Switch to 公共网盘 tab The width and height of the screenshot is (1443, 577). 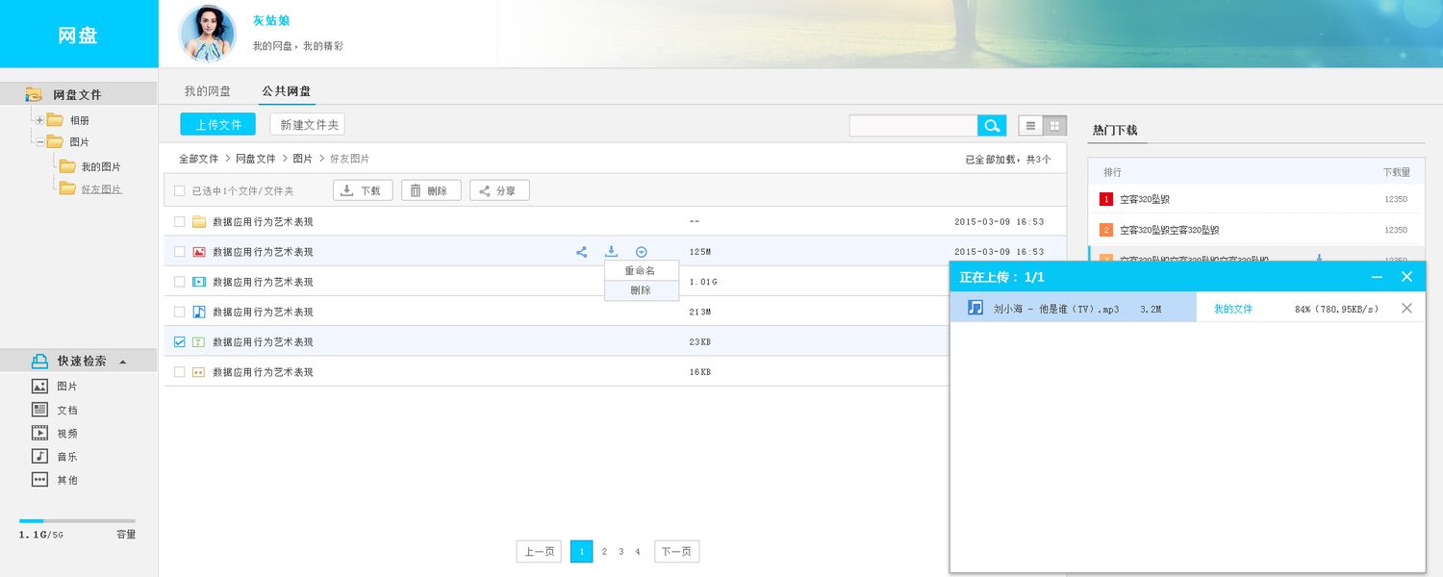(287, 91)
